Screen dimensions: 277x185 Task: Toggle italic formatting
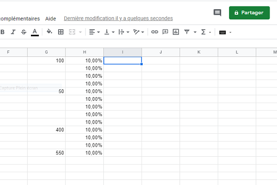(x=13, y=32)
